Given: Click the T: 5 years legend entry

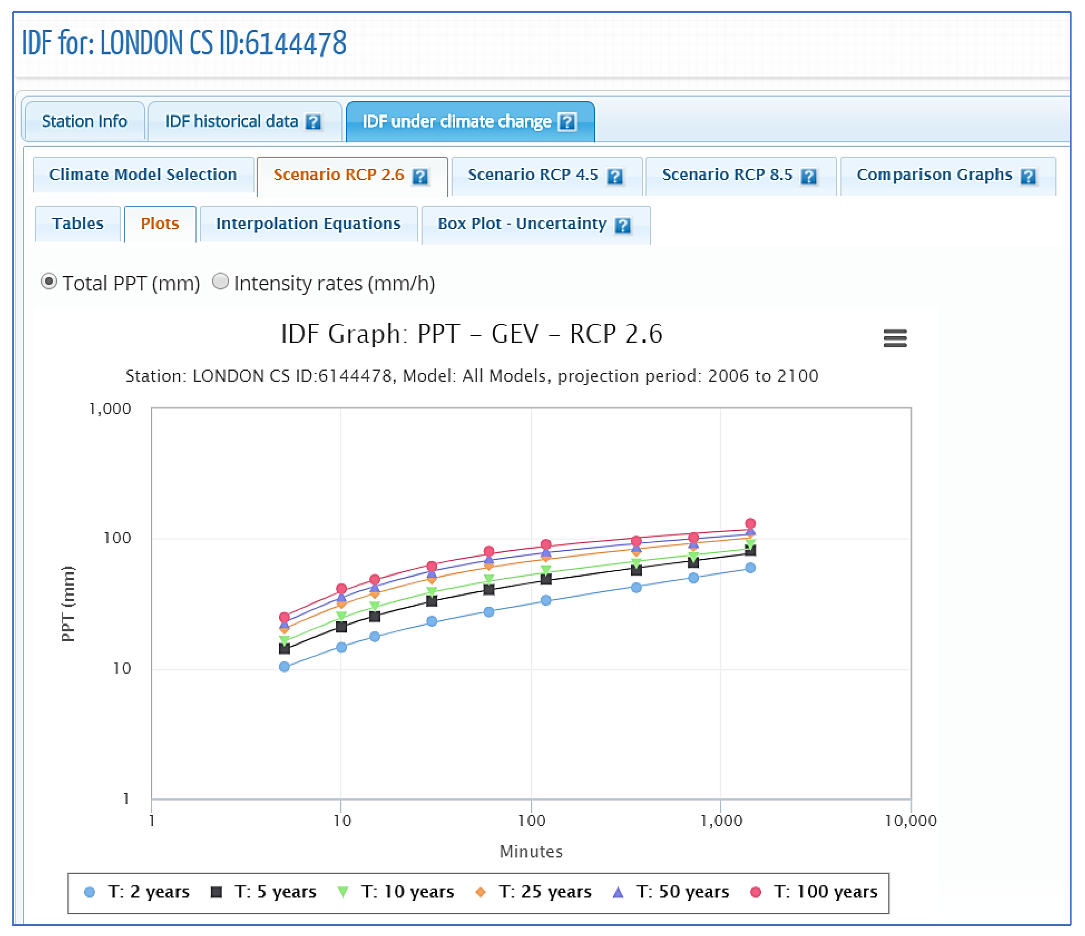Looking at the screenshot, I should pyautogui.click(x=275, y=892).
